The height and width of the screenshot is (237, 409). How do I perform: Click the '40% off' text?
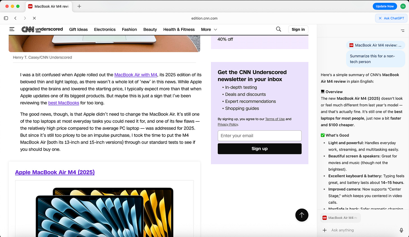225,39
